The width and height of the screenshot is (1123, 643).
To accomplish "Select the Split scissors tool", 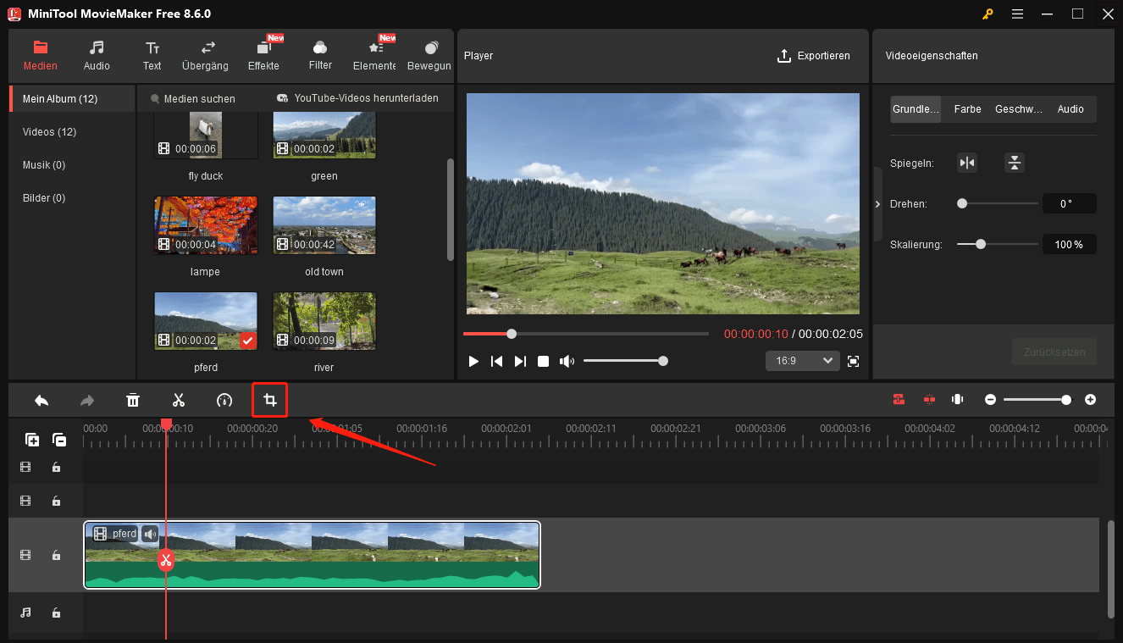I will [x=179, y=399].
